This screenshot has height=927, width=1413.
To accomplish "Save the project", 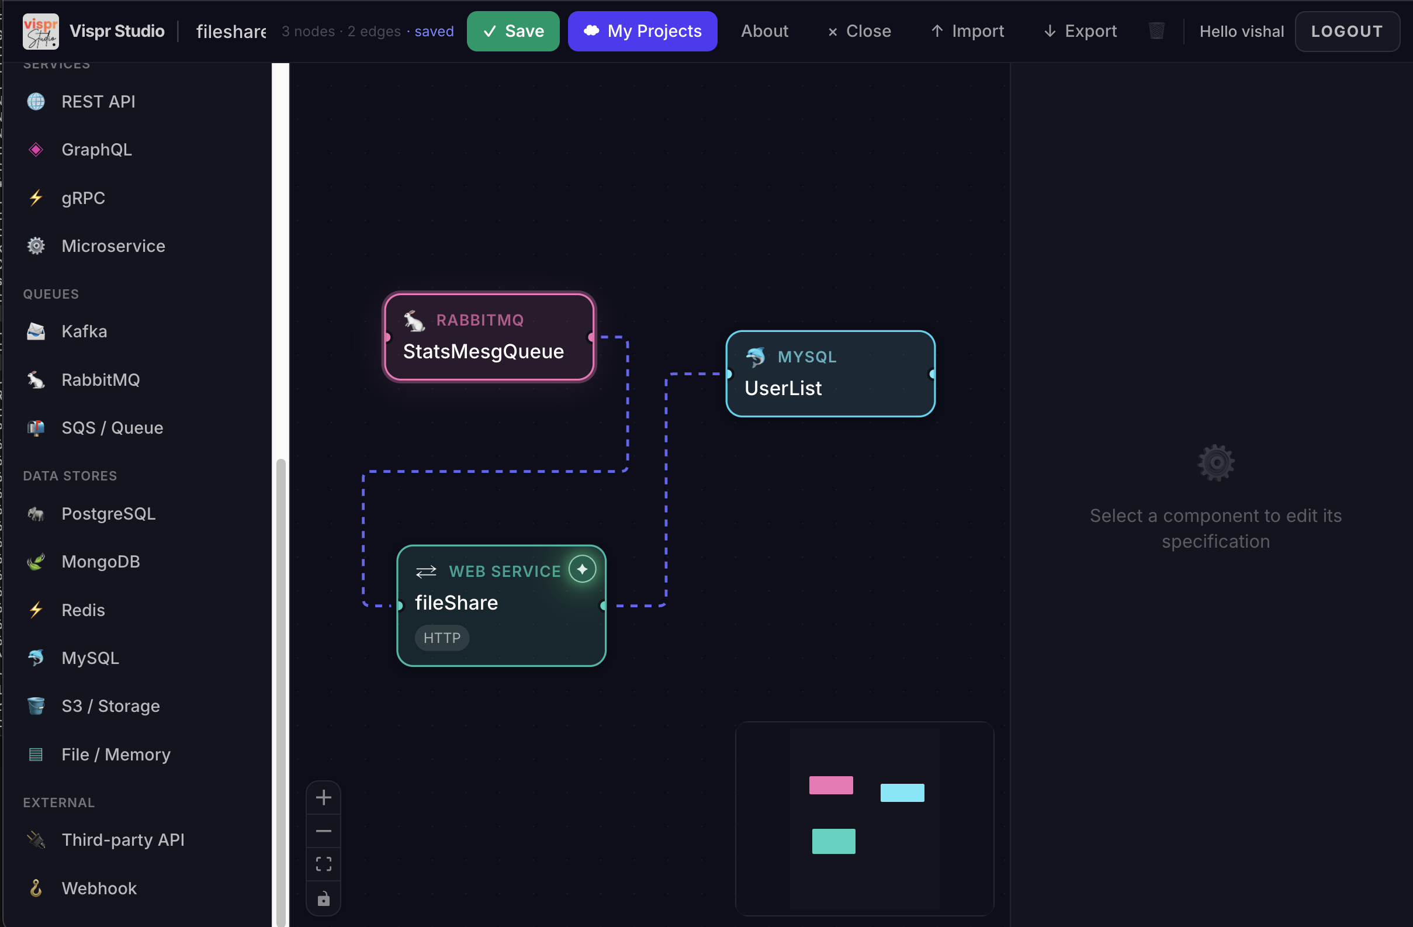I will [513, 31].
